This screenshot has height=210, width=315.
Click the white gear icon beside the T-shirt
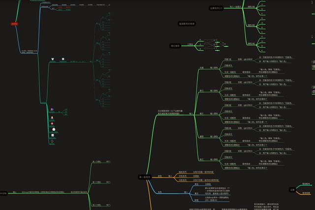click(63, 60)
